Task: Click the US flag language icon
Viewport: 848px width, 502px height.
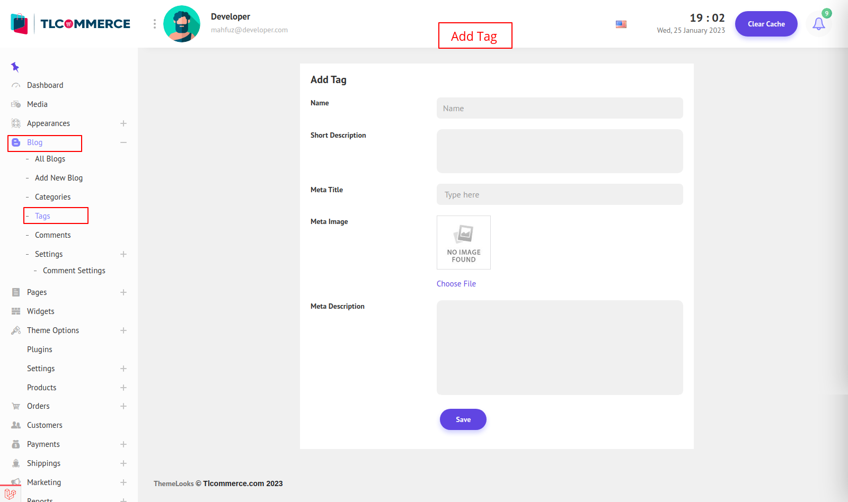Action: pyautogui.click(x=621, y=24)
